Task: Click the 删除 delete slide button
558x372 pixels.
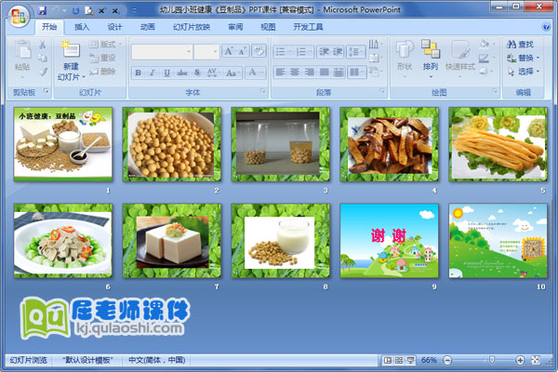Action: click(102, 72)
